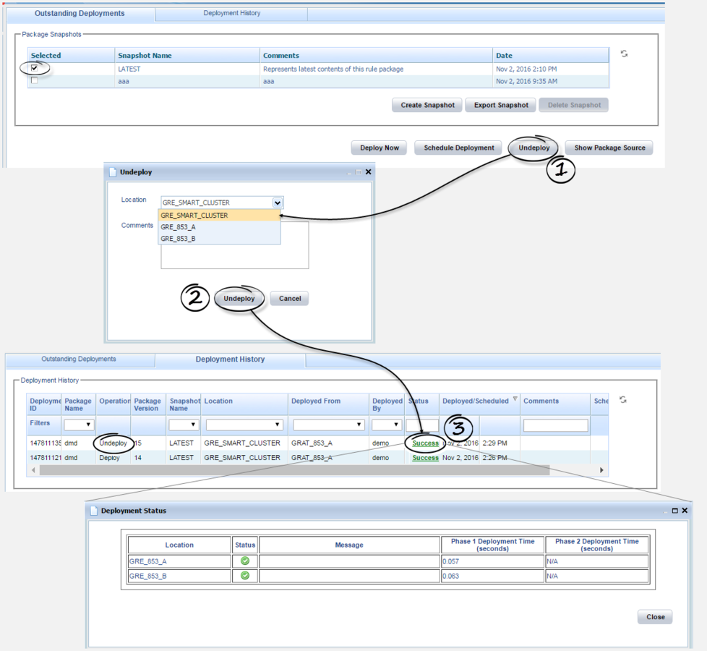707x651 pixels.
Task: Click the history table horizontal scrollbar
Action: click(294, 470)
